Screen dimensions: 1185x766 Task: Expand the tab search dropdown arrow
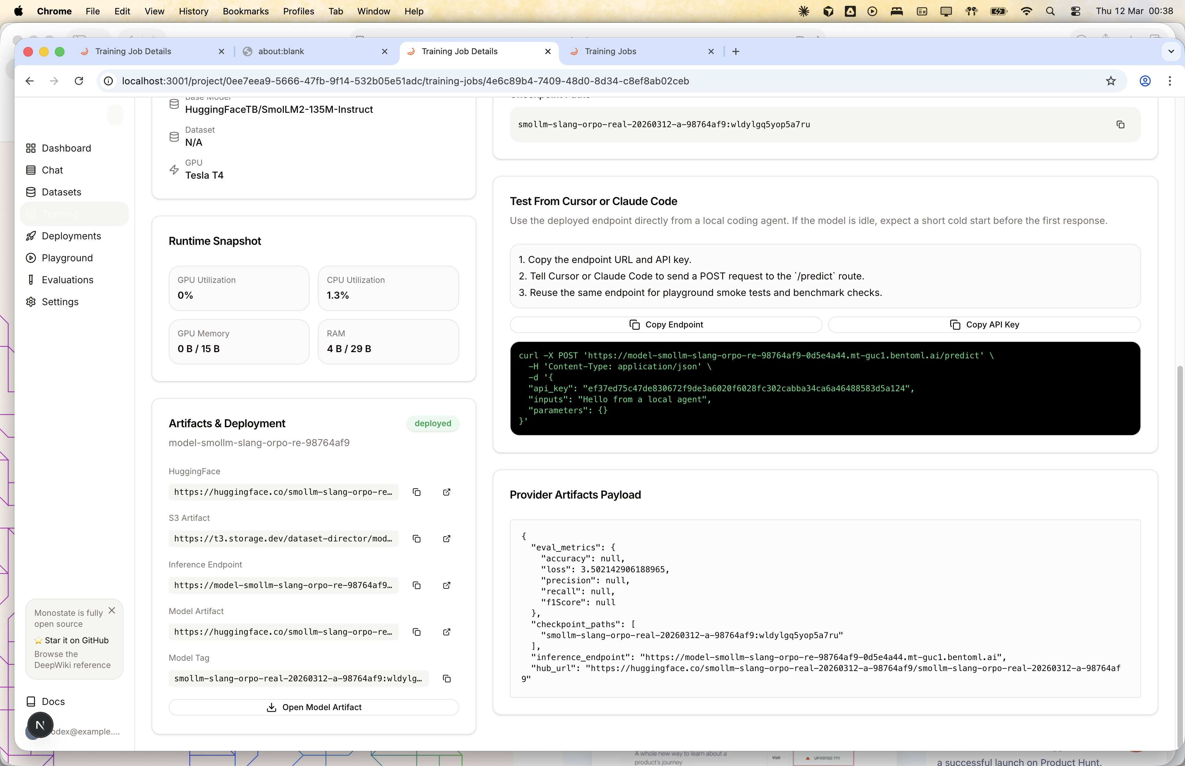click(x=1171, y=51)
